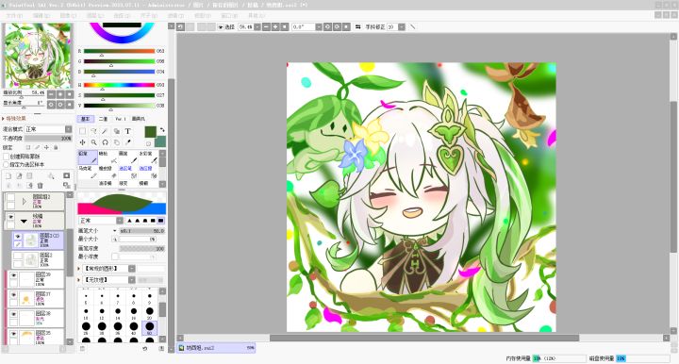Open the 手抖修正 stabilizer dropdown
The image size is (679, 364).
[x=402, y=26]
